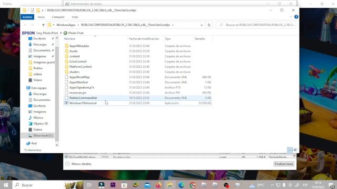
Task: Select Red in navigation pane
Action: click(x=34, y=143)
